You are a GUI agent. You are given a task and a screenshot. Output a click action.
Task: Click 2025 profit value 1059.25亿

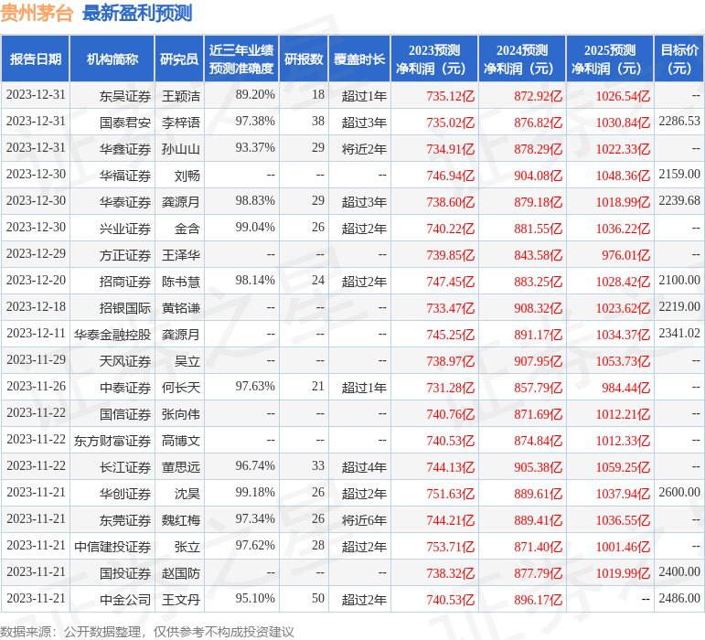(624, 467)
